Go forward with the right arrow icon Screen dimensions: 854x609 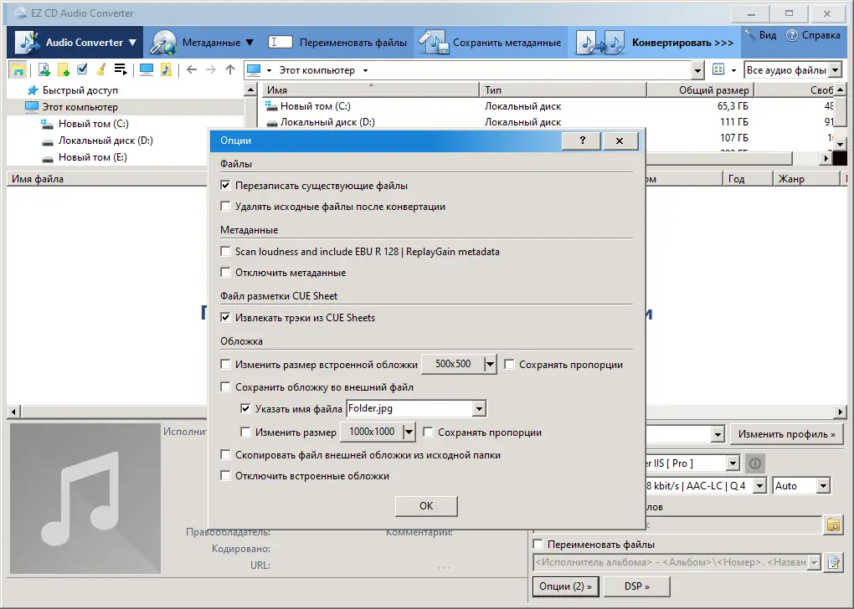[211, 69]
